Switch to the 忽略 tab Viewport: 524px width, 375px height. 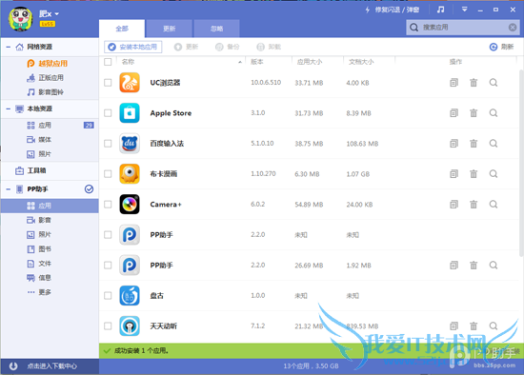[216, 29]
